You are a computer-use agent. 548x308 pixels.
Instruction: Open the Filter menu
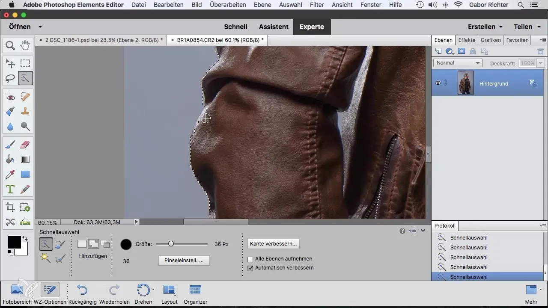(316, 5)
